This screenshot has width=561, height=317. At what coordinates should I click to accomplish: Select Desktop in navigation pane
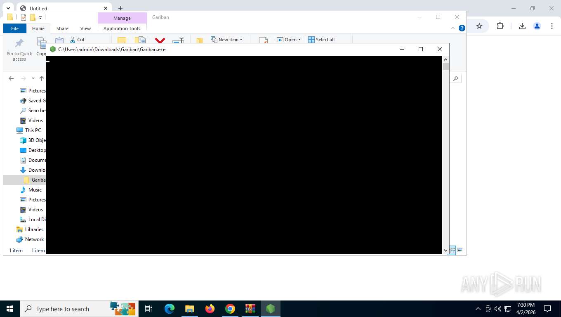(33, 150)
